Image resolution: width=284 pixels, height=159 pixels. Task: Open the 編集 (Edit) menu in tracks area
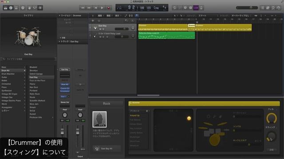[x=100, y=16]
